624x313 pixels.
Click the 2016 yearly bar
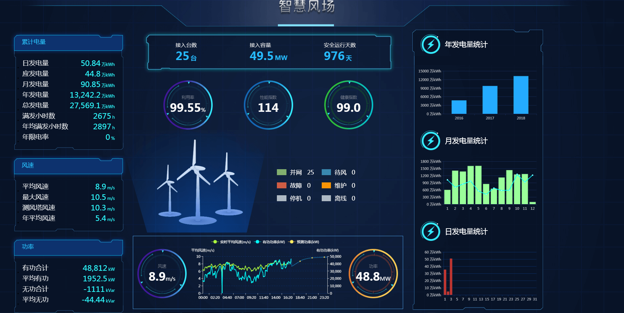[x=459, y=107]
